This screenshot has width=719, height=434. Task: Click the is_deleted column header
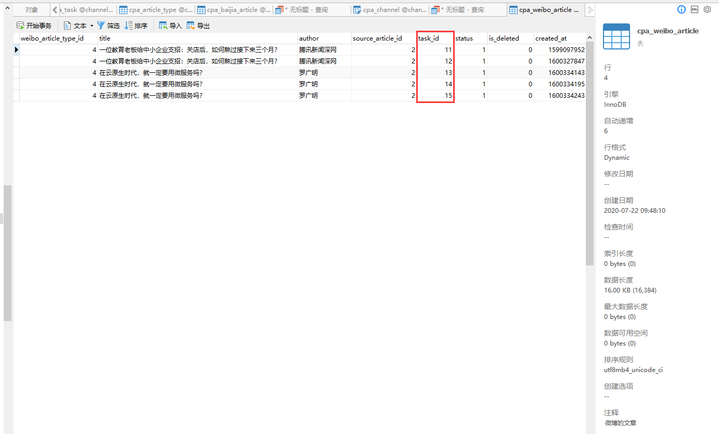(x=511, y=38)
